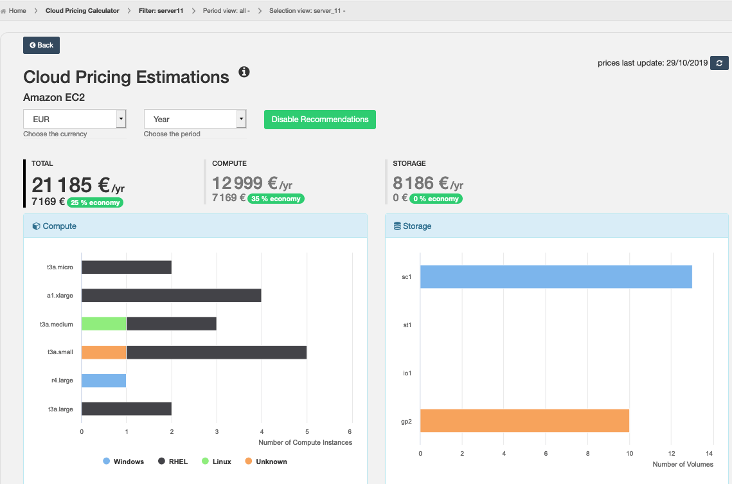This screenshot has width=732, height=484.
Task: Open the Year period dropdown
Action: point(195,119)
